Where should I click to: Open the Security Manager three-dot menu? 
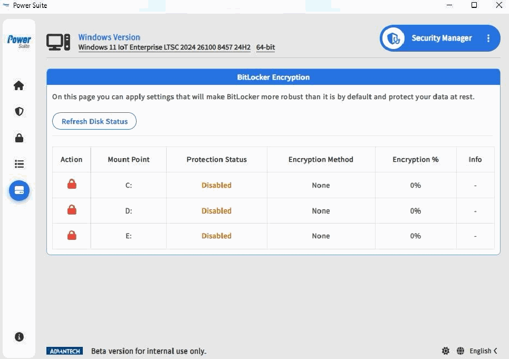click(488, 38)
